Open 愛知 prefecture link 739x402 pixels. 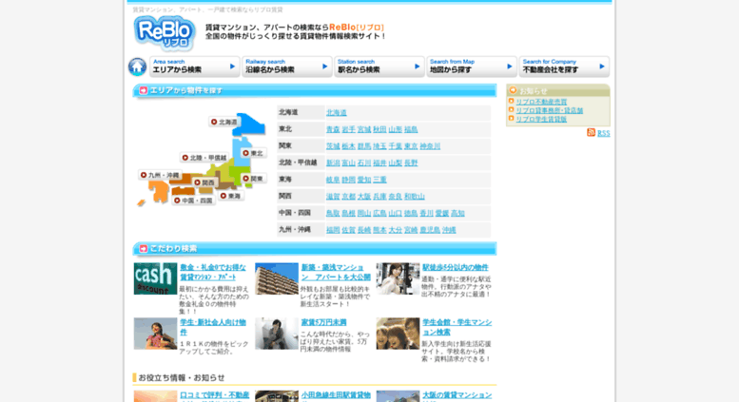pos(364,180)
